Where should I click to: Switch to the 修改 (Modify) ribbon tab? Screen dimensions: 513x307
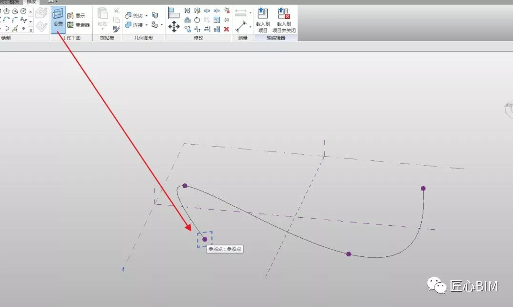pos(31,2)
